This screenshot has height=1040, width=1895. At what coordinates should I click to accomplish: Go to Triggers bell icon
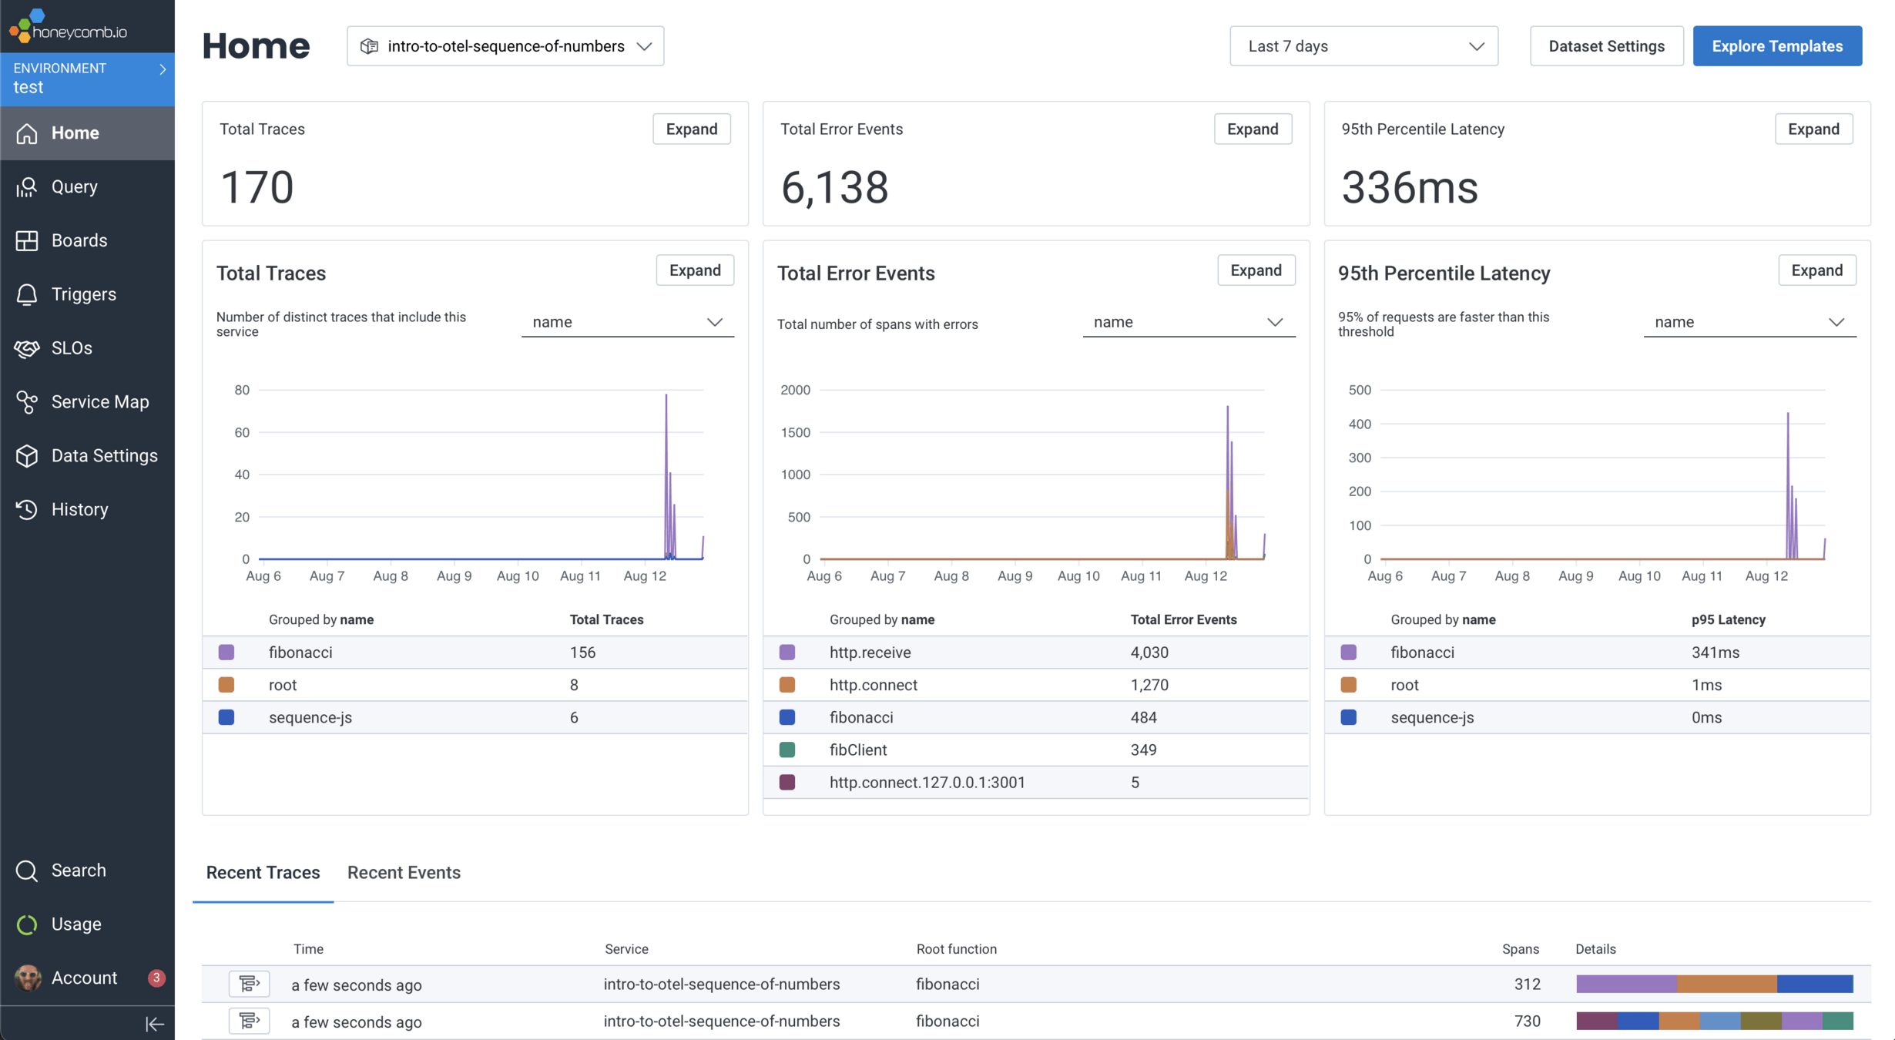(x=27, y=294)
